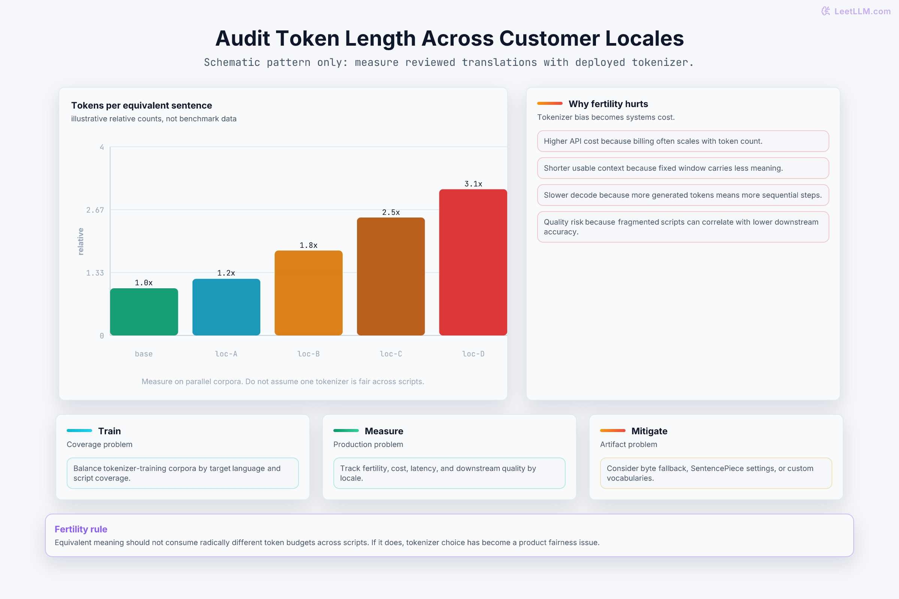Click the 'Tokens per equivalent sentence' heading
This screenshot has height=599, width=899.
tap(142, 106)
